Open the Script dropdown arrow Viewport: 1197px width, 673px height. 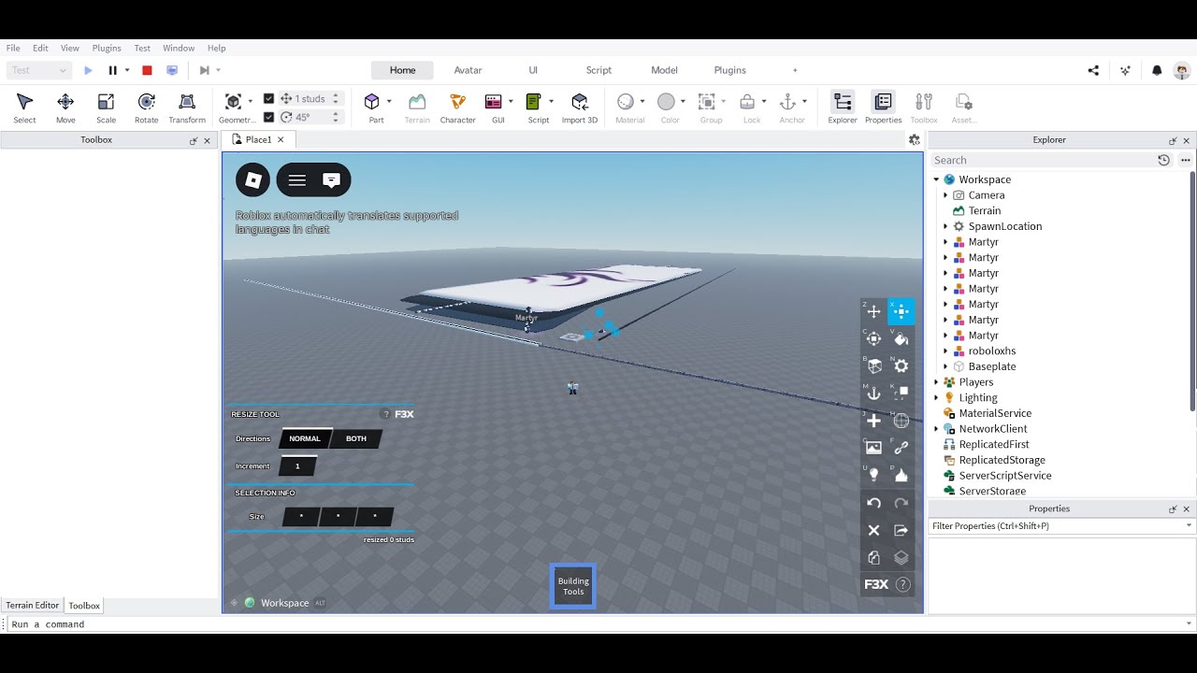[x=551, y=101]
